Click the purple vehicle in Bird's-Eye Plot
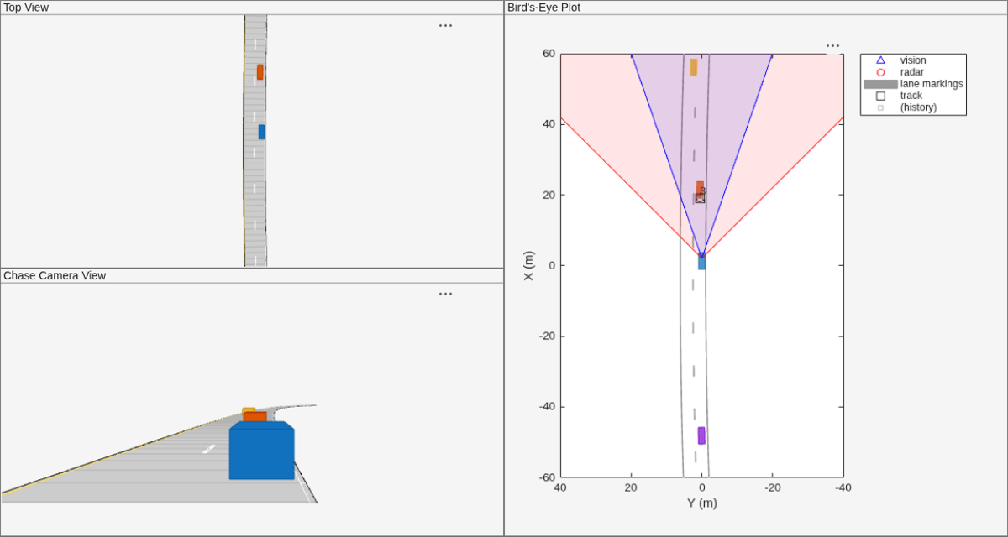Screen dimensions: 1008x537 [701, 435]
